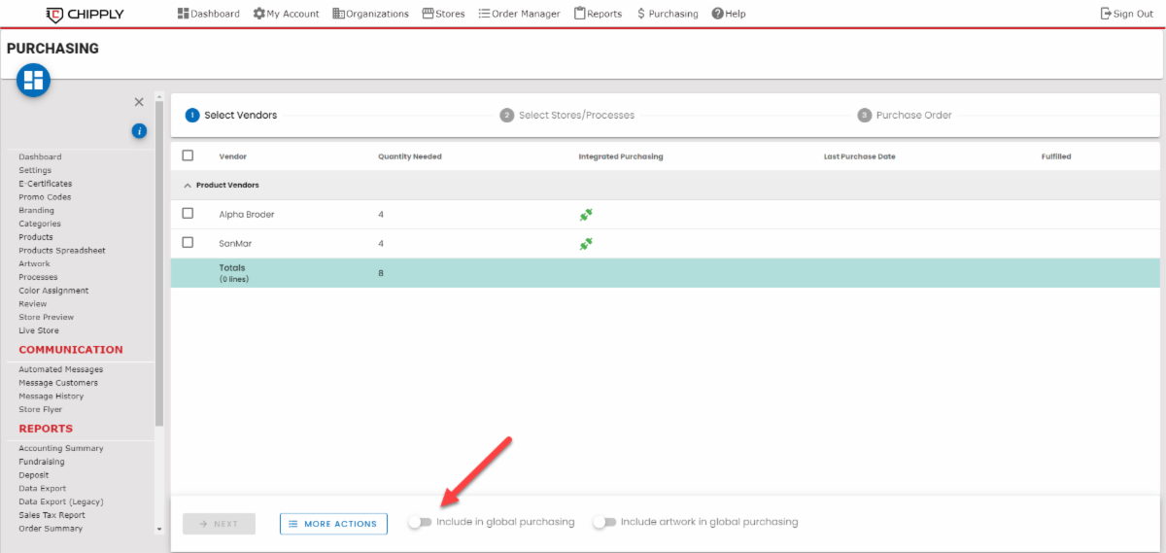Open Promo Codes in sidebar
1166x553 pixels.
pyautogui.click(x=45, y=197)
